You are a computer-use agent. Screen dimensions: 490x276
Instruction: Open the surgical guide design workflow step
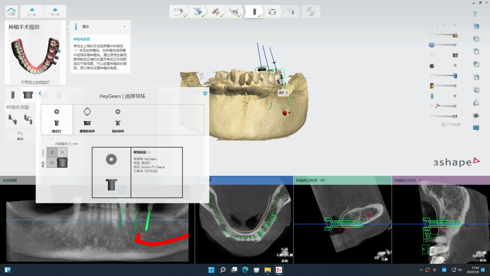point(272,11)
